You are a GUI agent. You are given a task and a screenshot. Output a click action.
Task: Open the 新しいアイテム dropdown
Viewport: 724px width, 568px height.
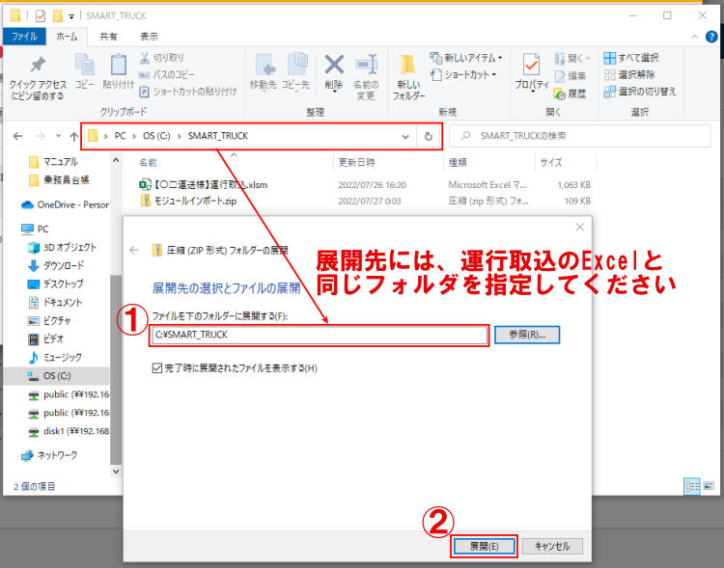tap(467, 58)
